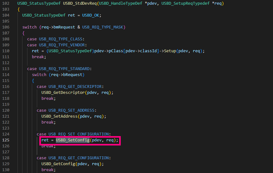Click opening brace on line 115
273x173 pixels.
tap(33, 81)
